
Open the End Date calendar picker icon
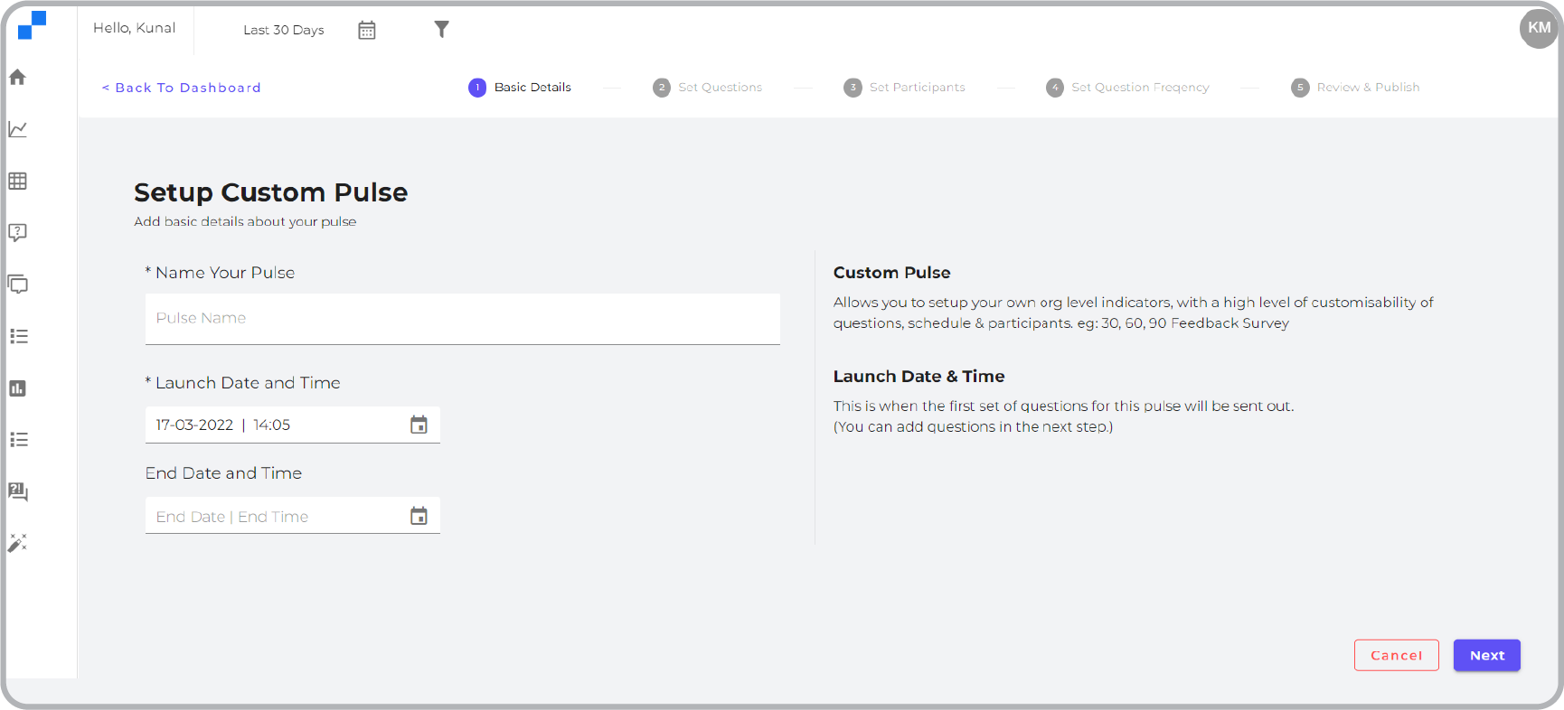(419, 516)
